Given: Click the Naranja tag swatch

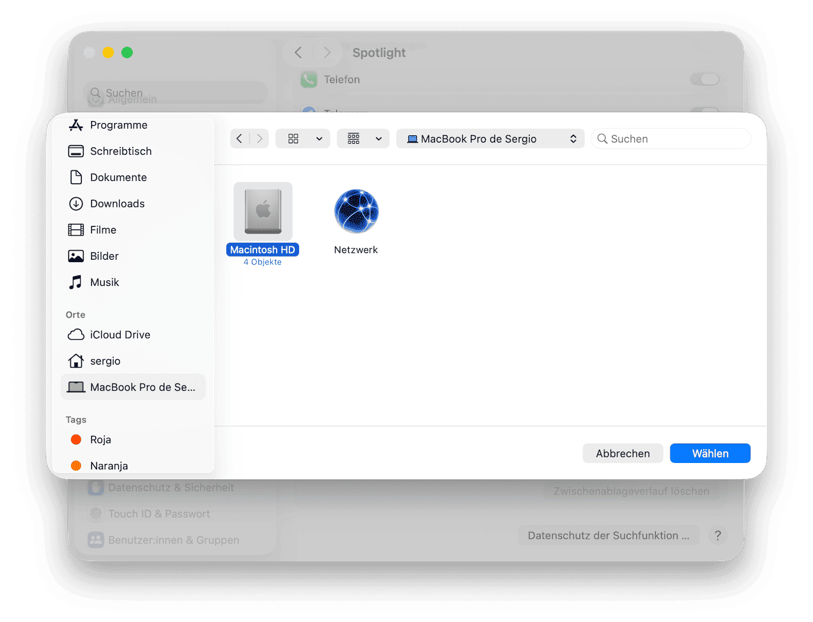Looking at the screenshot, I should coord(76,465).
